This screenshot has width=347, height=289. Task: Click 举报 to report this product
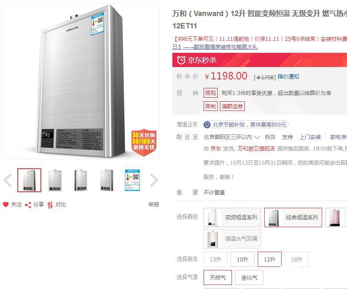154,205
